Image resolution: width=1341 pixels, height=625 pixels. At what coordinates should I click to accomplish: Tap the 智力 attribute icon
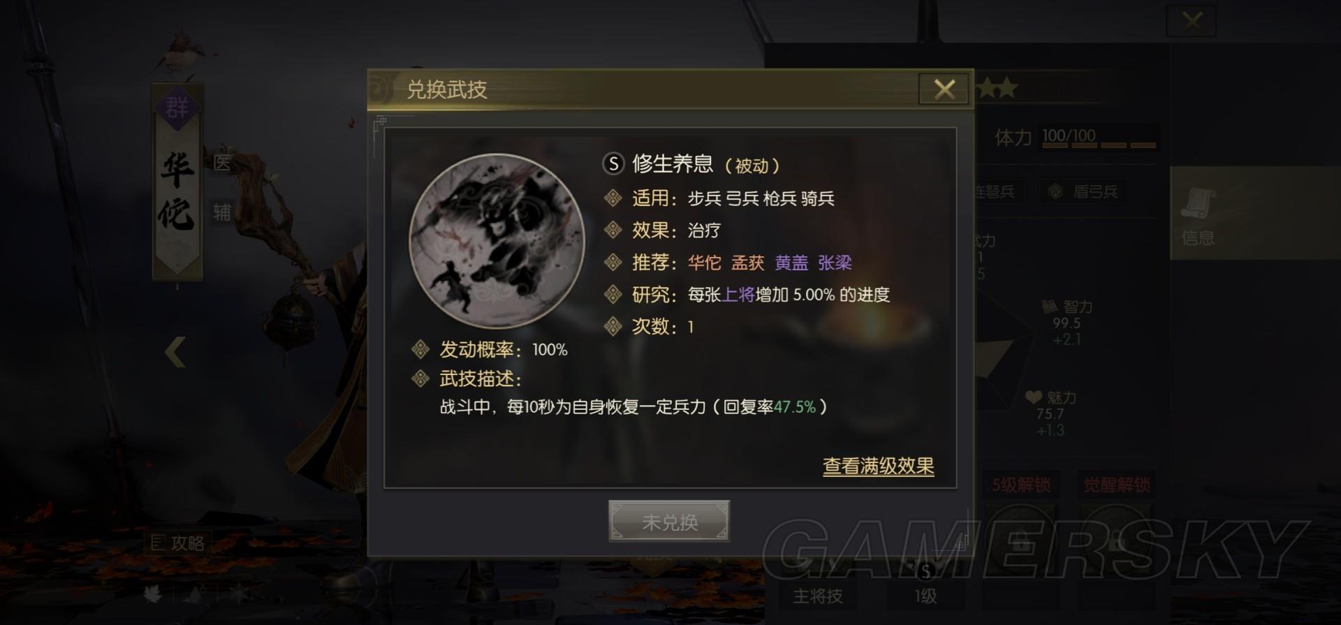tap(1049, 307)
